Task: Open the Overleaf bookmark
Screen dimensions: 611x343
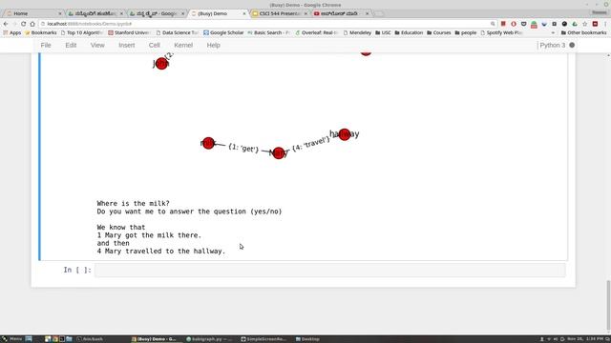Action: (317, 32)
